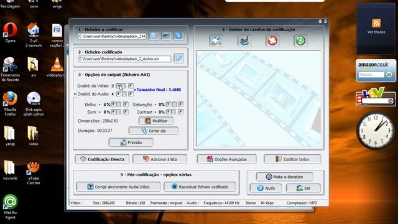Image resolution: width=398 pixels, height=224 pixels.
Task: Click the first blue icon beside the source file path
Action: click(154, 36)
